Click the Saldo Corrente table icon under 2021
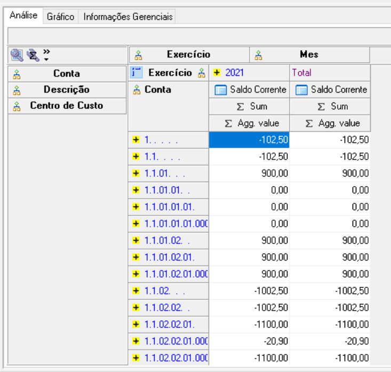This screenshot has height=372, width=391. pos(221,90)
